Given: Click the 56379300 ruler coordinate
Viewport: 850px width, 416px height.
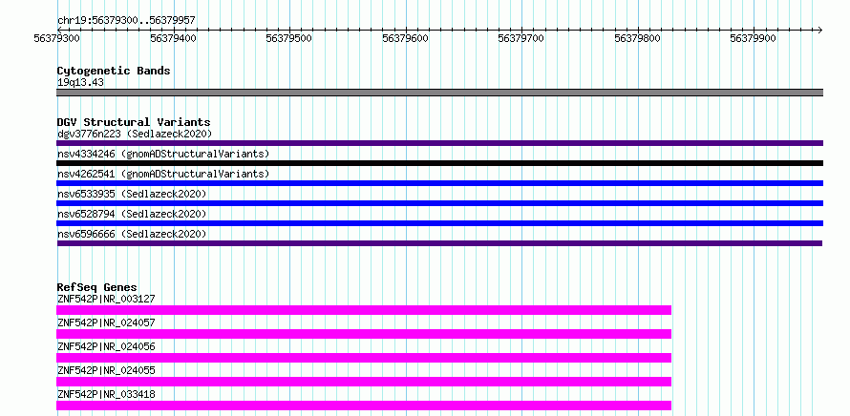Looking at the screenshot, I should 57,38.
